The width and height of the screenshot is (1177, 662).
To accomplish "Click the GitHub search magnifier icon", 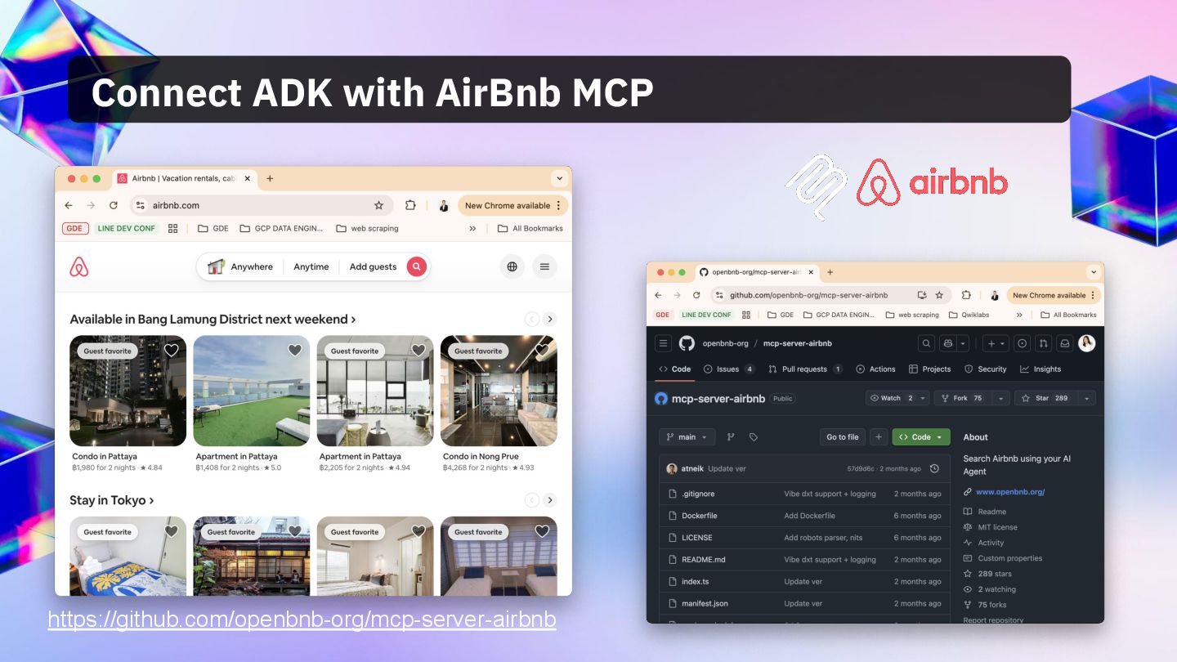I will click(x=926, y=343).
